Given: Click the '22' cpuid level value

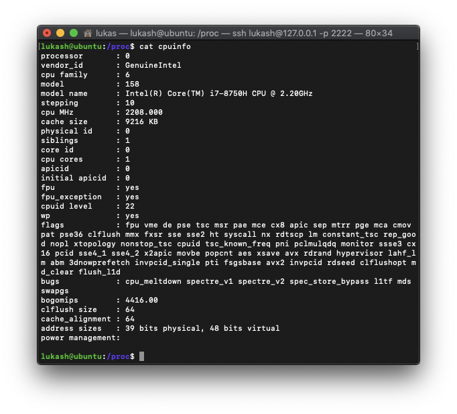Looking at the screenshot, I should [130, 206].
